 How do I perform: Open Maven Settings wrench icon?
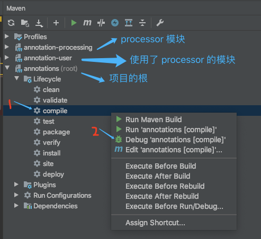160,23
